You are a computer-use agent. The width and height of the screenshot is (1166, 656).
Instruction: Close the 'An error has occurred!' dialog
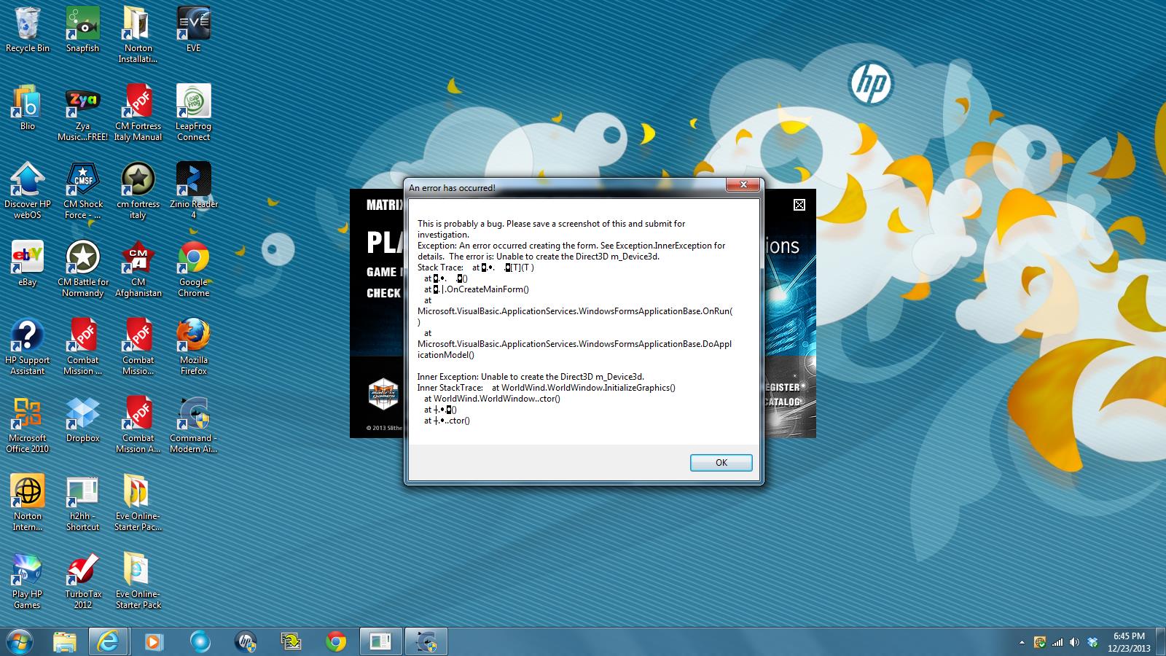coord(743,185)
